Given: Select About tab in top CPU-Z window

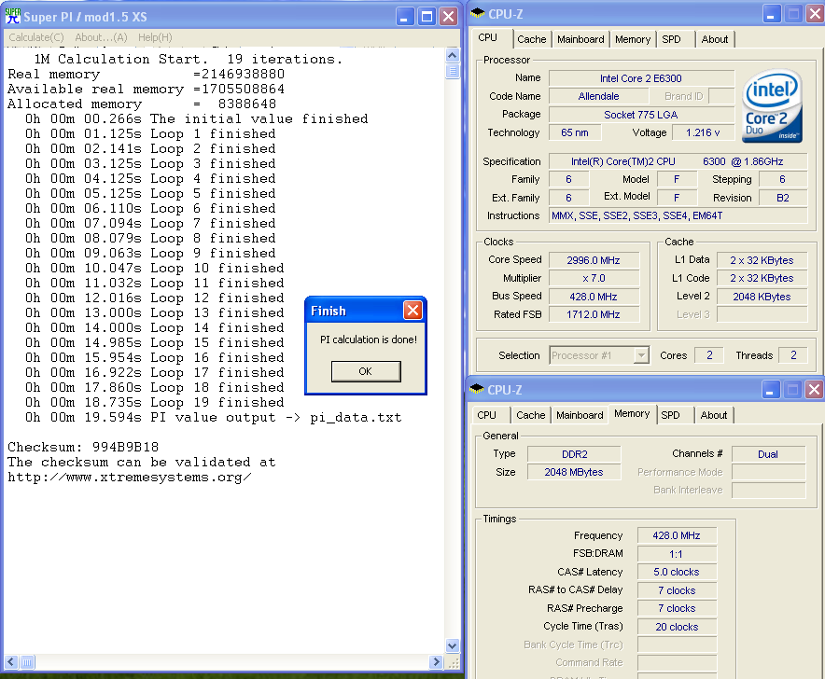Looking at the screenshot, I should pos(715,39).
